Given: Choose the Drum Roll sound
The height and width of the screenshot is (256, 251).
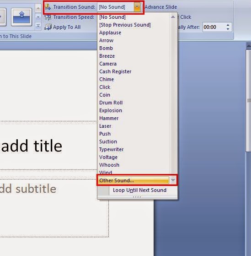Looking at the screenshot, I should (x=111, y=103).
